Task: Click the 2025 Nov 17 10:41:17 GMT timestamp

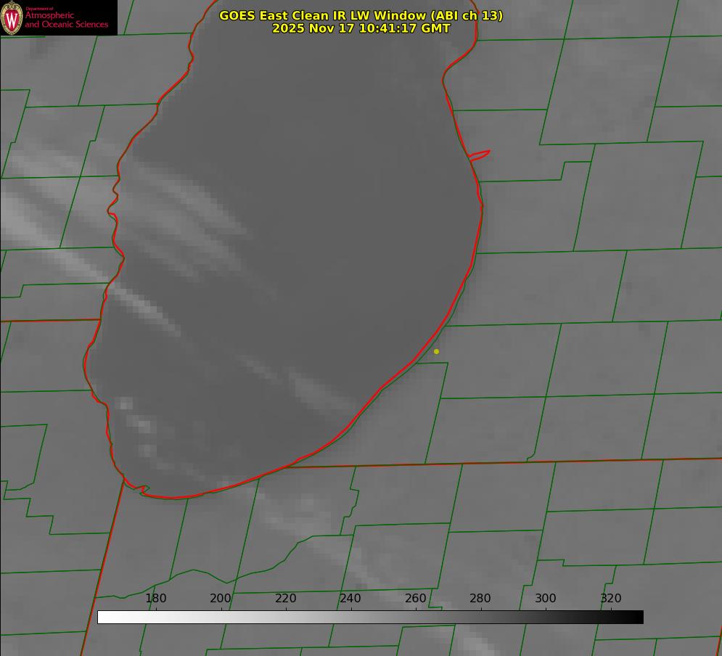Action: [361, 28]
